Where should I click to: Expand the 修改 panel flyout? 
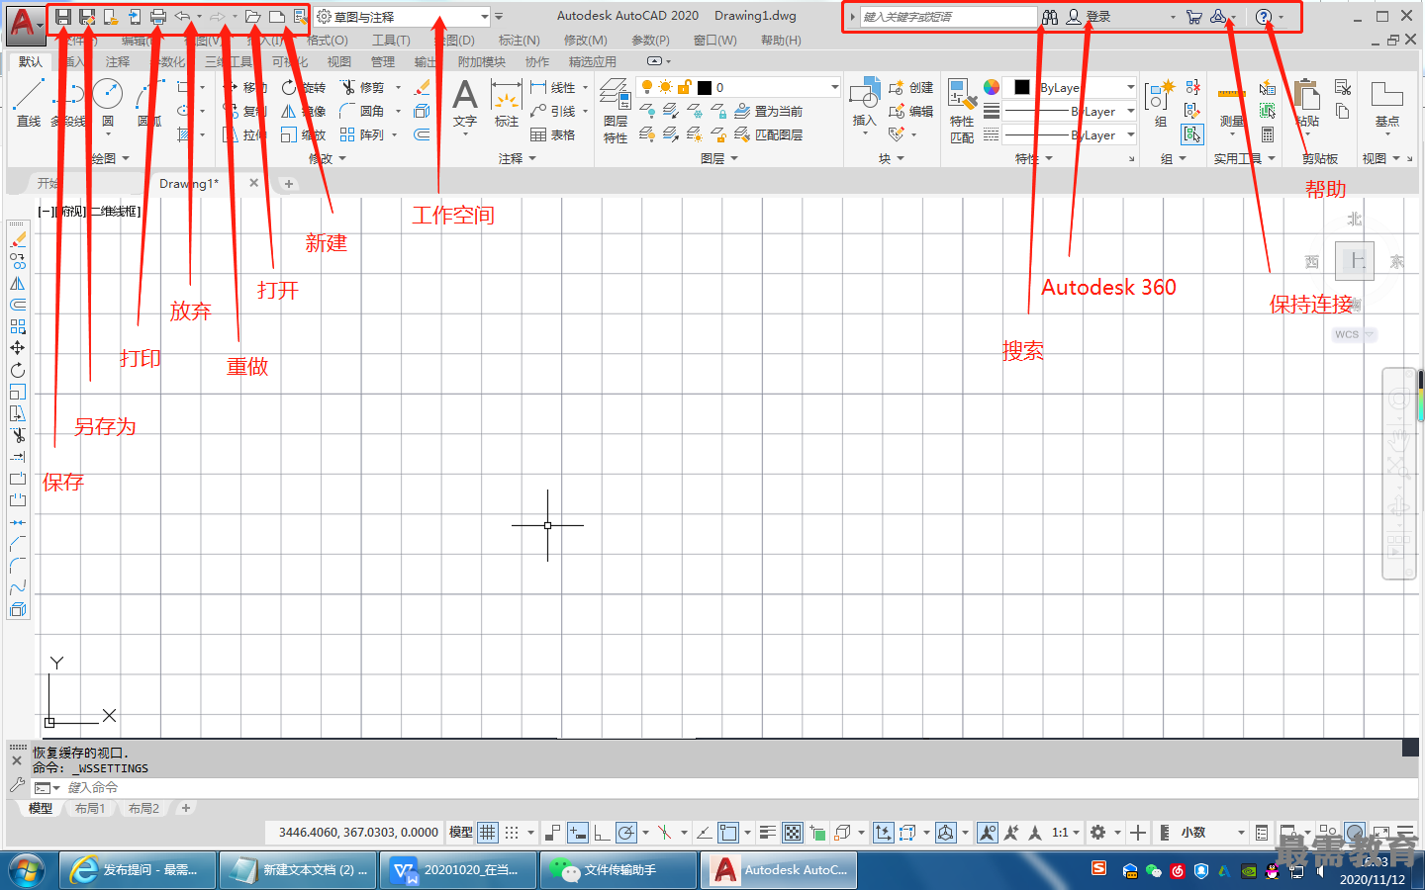tap(328, 158)
